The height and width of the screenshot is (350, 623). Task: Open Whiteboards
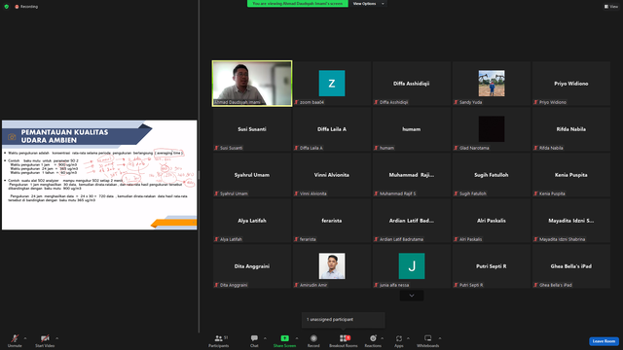tap(428, 340)
